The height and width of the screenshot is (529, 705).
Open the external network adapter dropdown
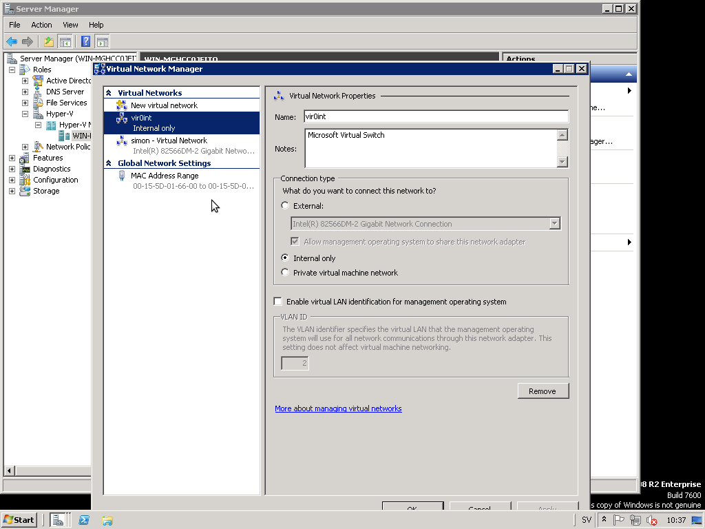(554, 224)
